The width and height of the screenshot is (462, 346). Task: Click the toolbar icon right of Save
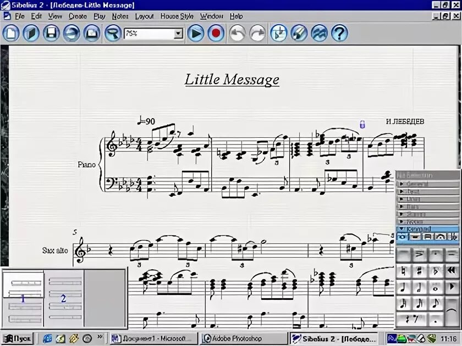71,33
